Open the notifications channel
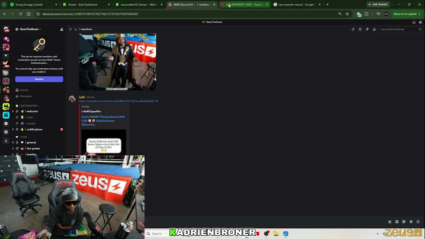Screen dimensions: 425x239 click(39, 129)
